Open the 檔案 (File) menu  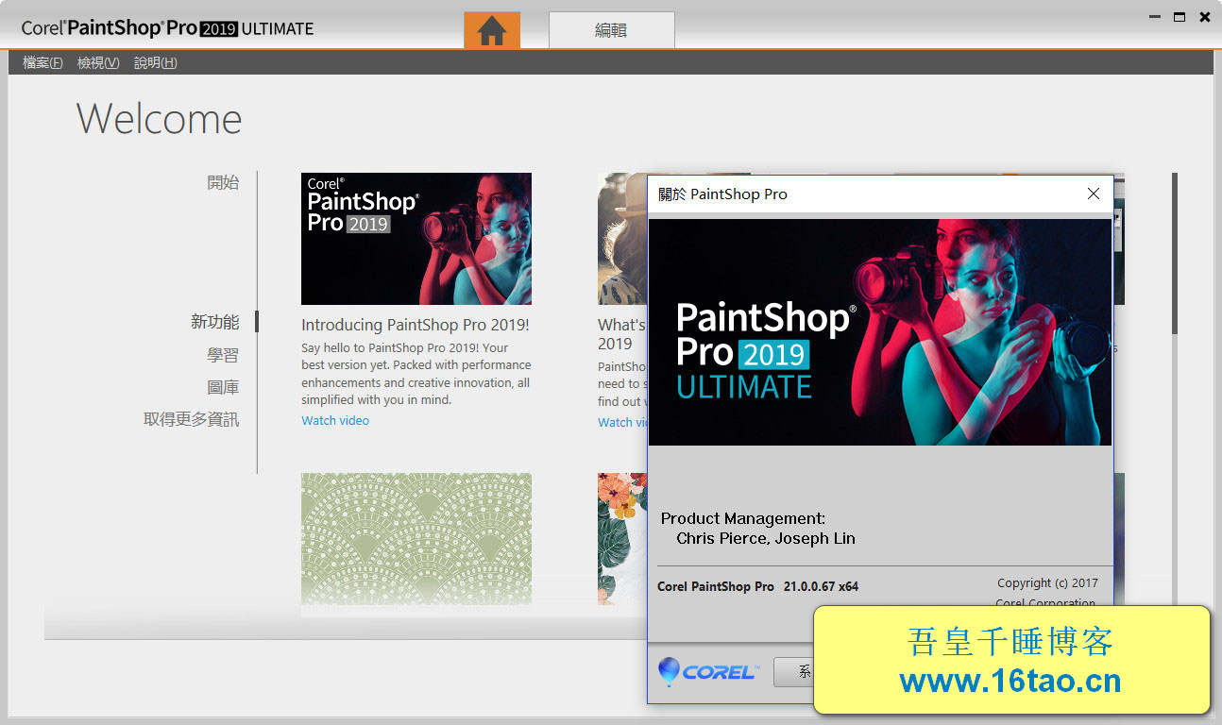[42, 62]
